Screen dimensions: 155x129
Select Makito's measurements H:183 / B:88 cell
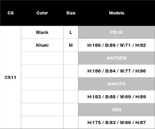point(117,97)
